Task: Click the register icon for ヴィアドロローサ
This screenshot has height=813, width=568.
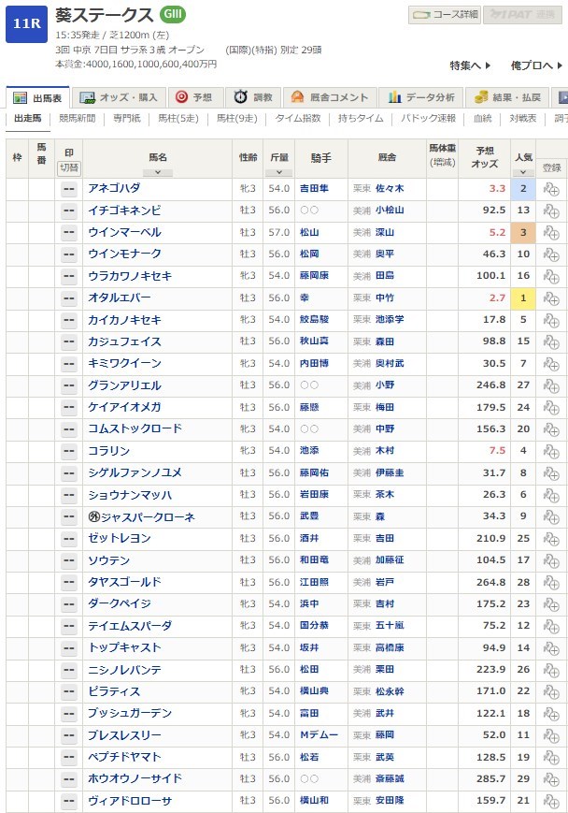Action: point(551,802)
